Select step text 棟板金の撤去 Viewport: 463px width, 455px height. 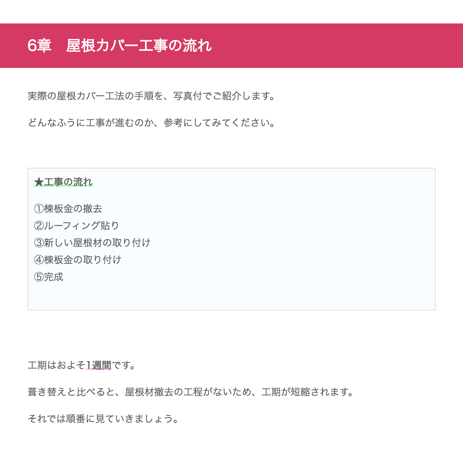tap(73, 209)
